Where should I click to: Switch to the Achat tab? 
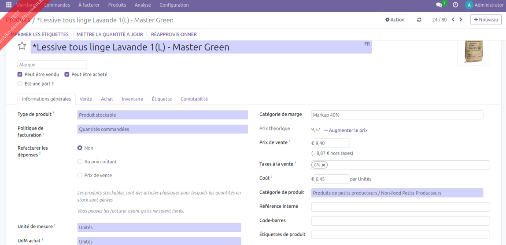pos(107,99)
